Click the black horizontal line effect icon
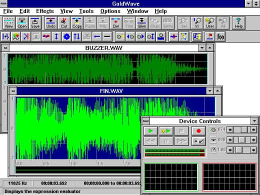The image size is (260, 195). click(x=107, y=36)
